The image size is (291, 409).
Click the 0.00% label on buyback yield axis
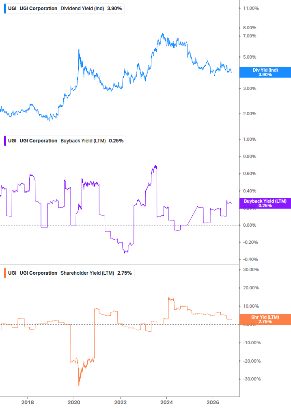250,225
